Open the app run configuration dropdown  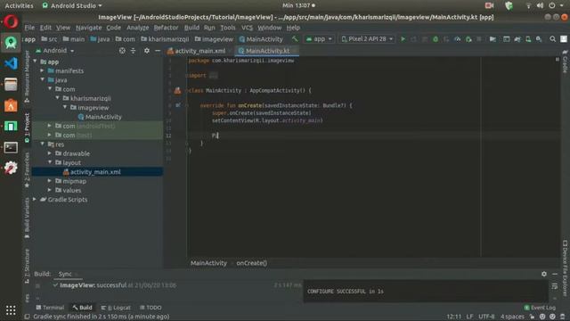pyautogui.click(x=319, y=38)
